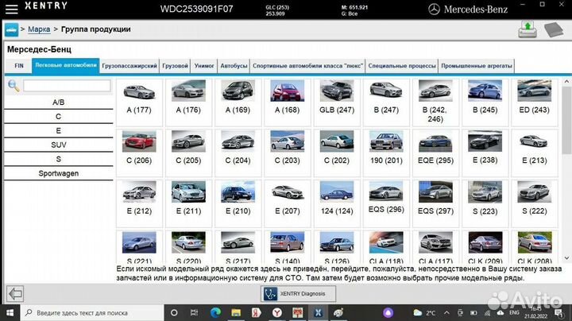The image size is (572, 321).
Task: Open the XENTRY hamburger menu
Action: (x=11, y=9)
